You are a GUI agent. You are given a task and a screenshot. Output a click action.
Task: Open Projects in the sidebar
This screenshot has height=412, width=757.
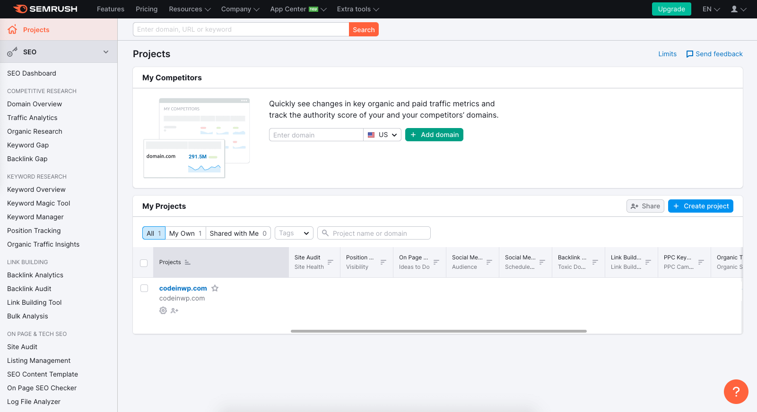pos(59,29)
